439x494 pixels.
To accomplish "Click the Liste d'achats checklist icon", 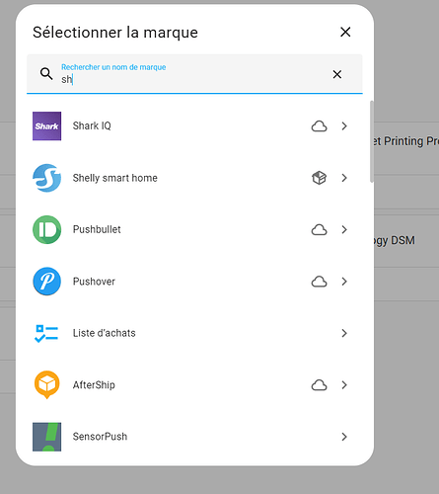I will click(x=46, y=333).
